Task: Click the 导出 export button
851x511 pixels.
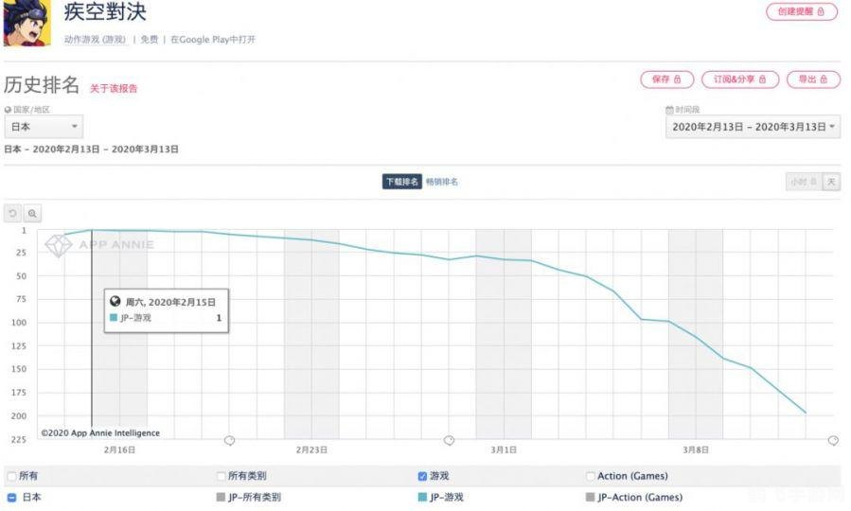Action: [x=812, y=79]
